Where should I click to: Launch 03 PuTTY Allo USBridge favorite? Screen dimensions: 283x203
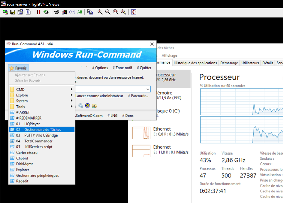(42, 135)
